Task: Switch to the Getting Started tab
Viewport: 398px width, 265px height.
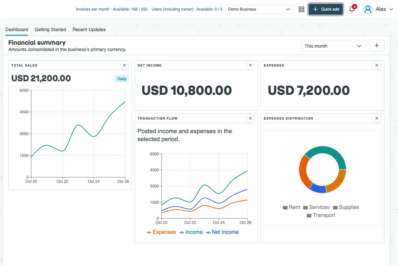Action: coord(50,29)
